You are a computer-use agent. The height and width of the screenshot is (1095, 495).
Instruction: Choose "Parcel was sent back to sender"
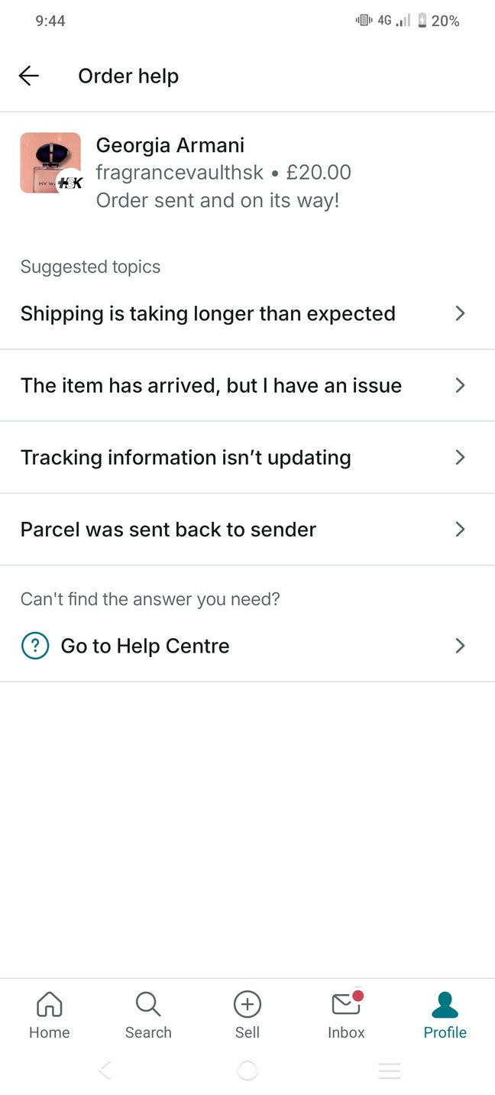point(168,529)
